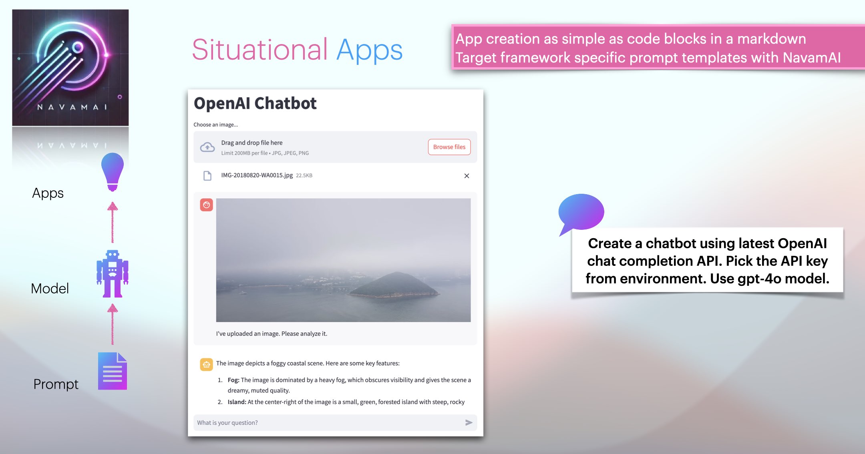The height and width of the screenshot is (454, 865).
Task: Click the cloud upload icon
Action: point(207,147)
